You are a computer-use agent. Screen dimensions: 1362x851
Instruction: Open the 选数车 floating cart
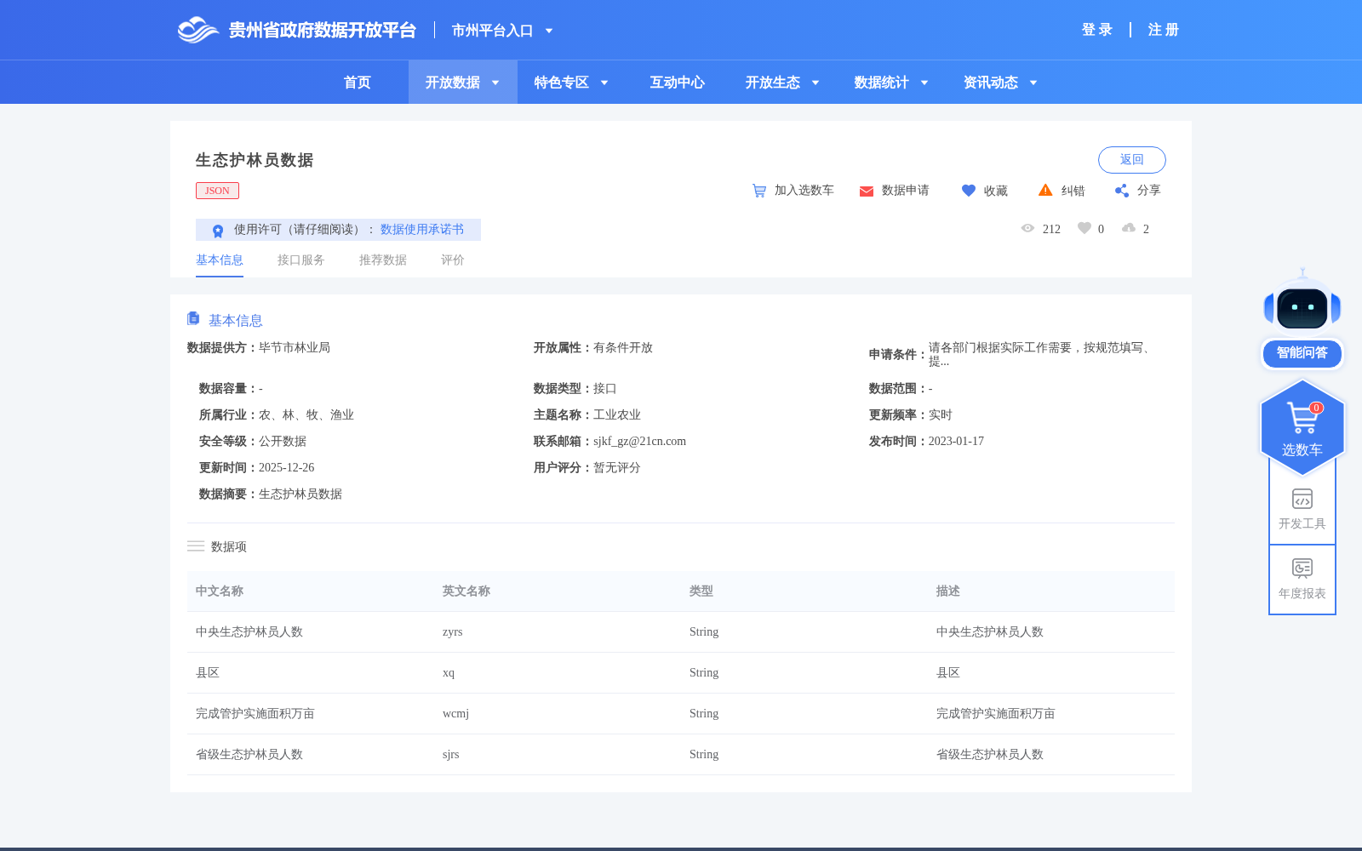click(x=1302, y=426)
